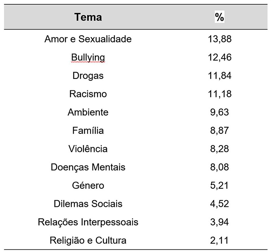Click the 8,08 percentage value
271x252 pixels.
point(219,167)
